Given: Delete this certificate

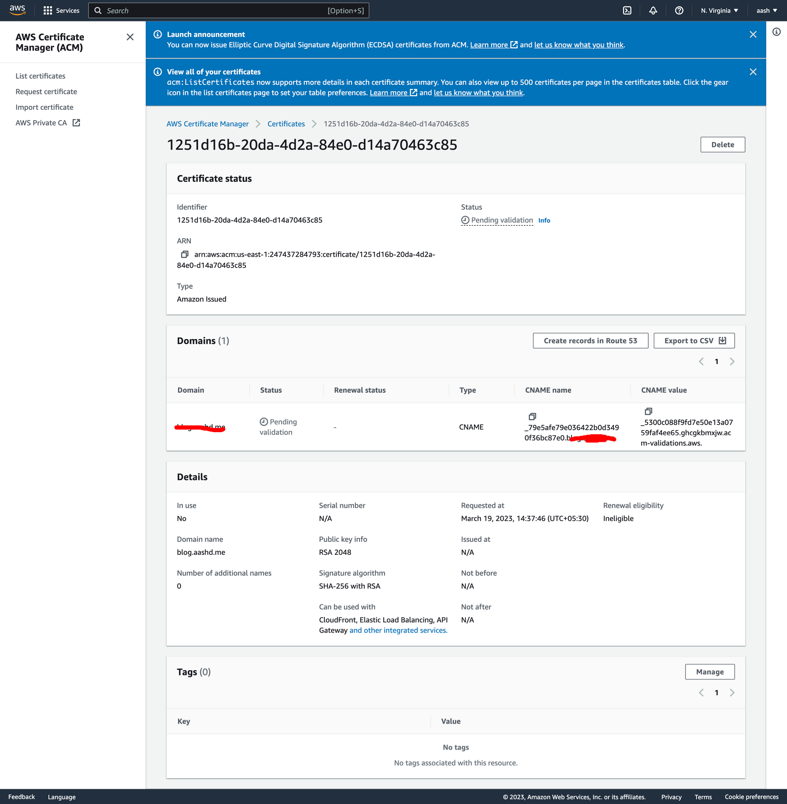Looking at the screenshot, I should pyautogui.click(x=722, y=144).
